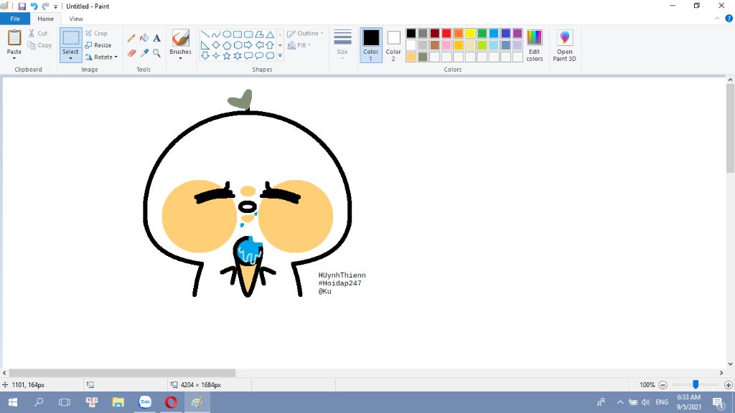Choose the Fill with color bucket tool
The width and height of the screenshot is (735, 413).
(x=144, y=38)
